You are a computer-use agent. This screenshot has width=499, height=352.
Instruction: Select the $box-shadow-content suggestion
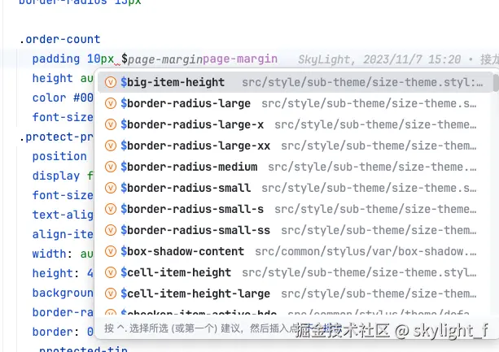coord(182,252)
